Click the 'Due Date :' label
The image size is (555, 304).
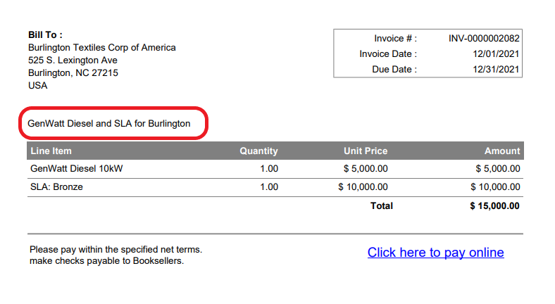click(x=394, y=69)
